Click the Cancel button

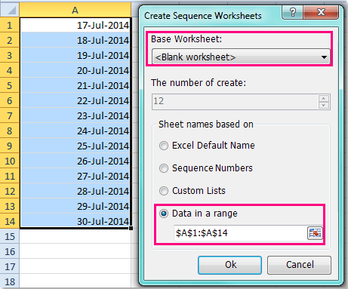[299, 265]
